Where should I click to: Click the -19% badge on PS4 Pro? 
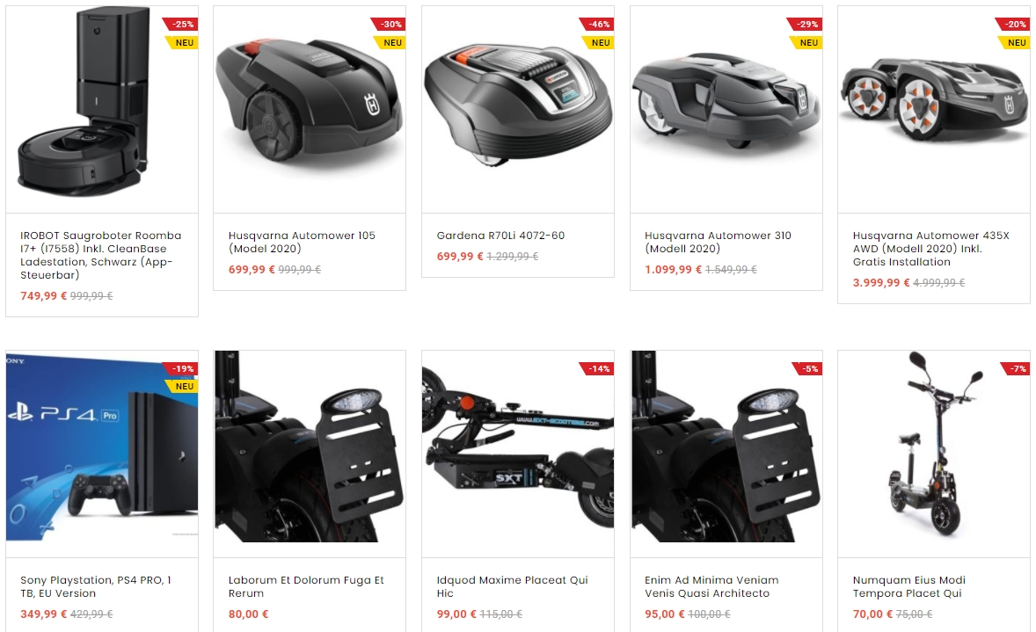pos(181,368)
